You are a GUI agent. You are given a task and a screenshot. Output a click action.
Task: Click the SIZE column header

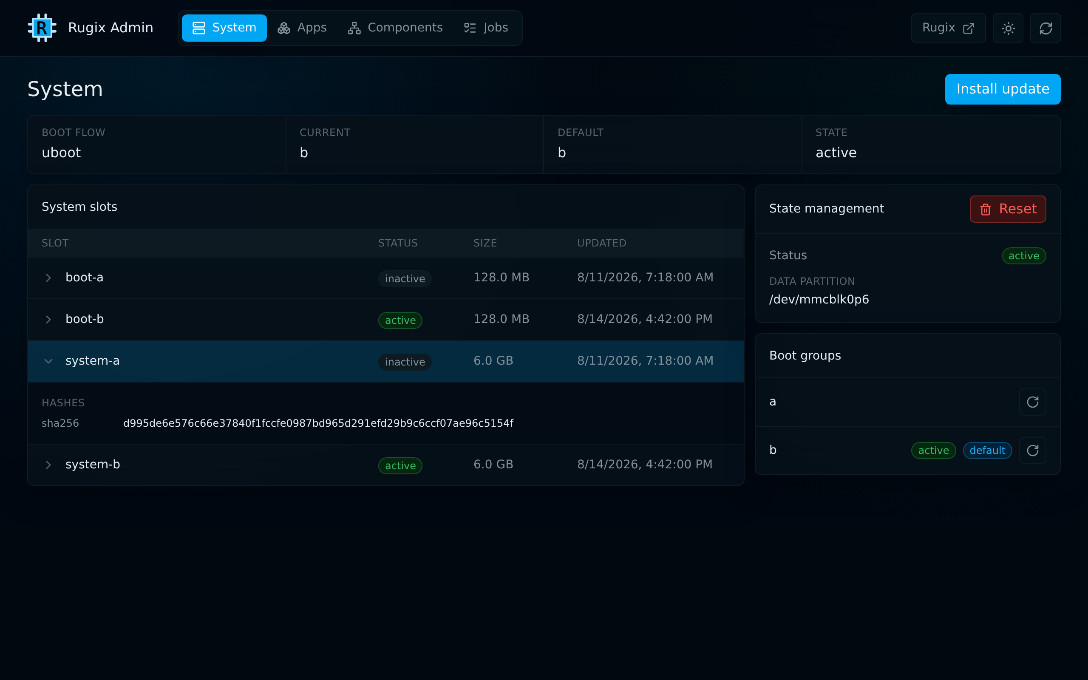(x=484, y=243)
